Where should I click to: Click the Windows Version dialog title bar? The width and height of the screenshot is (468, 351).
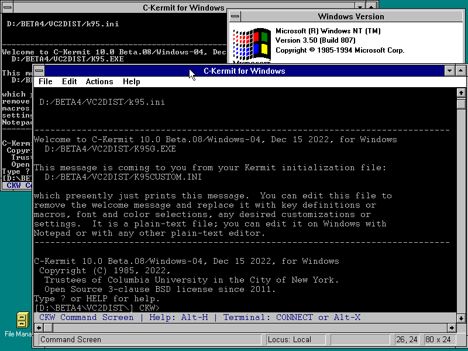351,16
